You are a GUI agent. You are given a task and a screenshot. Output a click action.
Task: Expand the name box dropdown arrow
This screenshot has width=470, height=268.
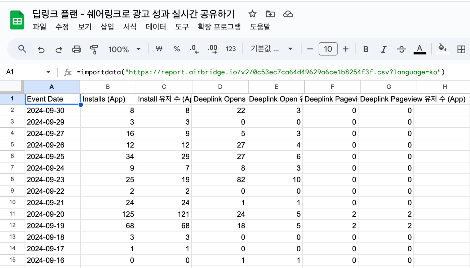(48, 72)
